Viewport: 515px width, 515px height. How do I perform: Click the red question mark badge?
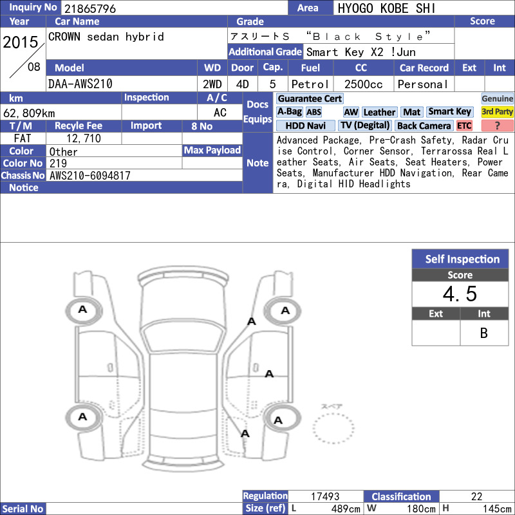[497, 126]
